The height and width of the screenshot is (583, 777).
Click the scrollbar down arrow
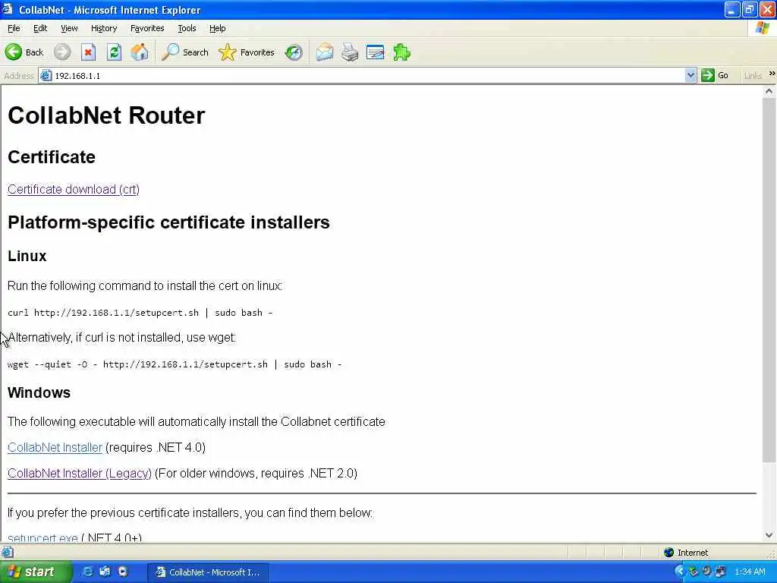769,535
